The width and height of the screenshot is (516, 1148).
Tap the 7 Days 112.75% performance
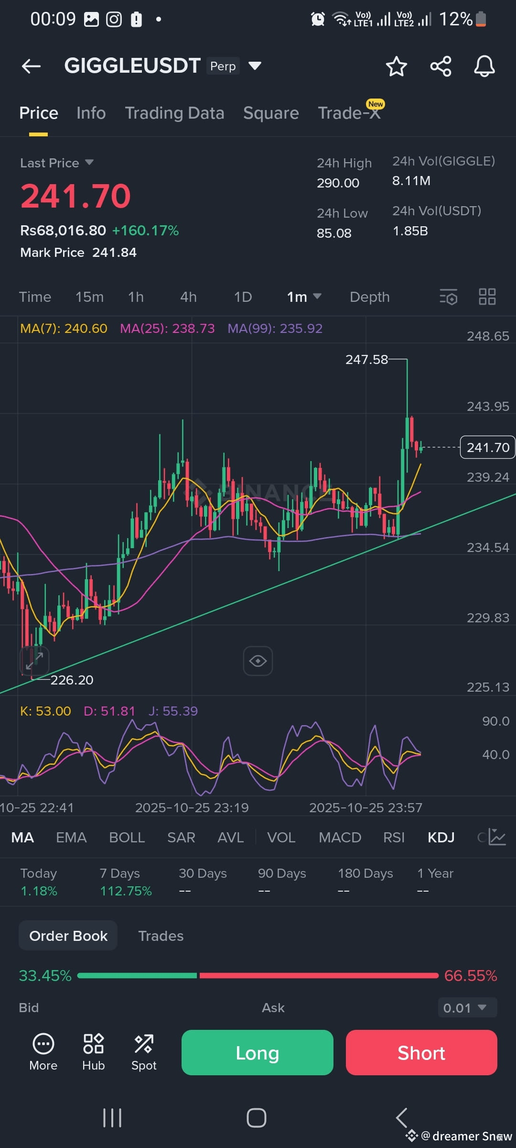[x=126, y=882]
